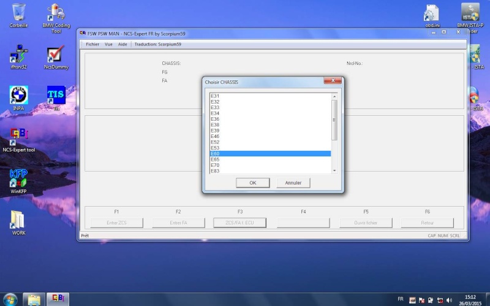Screen dimensions: 490x306
Task: Launch the NCS-Expert tool desktop shortcut
Action: click(x=19, y=140)
